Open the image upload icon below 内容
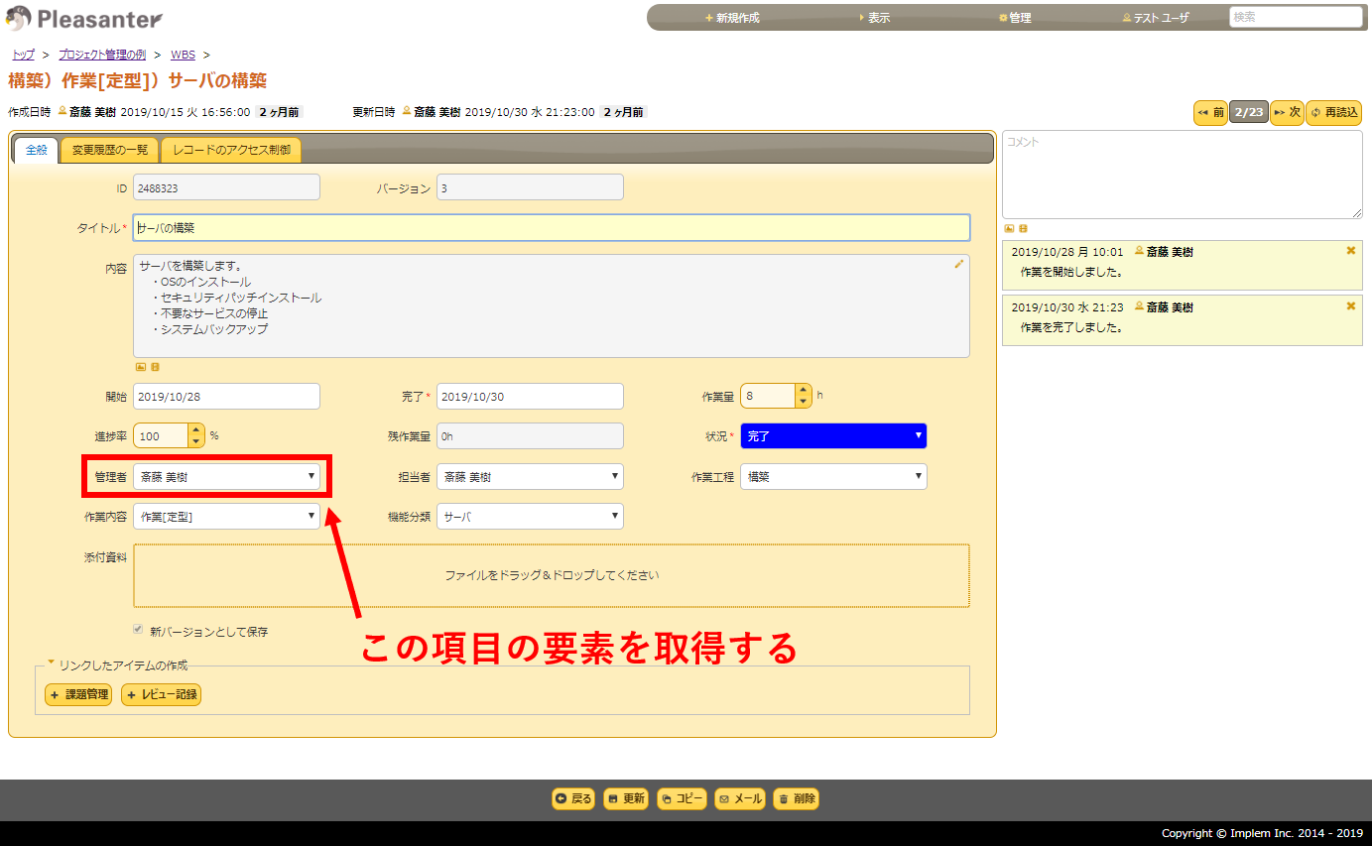 pyautogui.click(x=139, y=367)
